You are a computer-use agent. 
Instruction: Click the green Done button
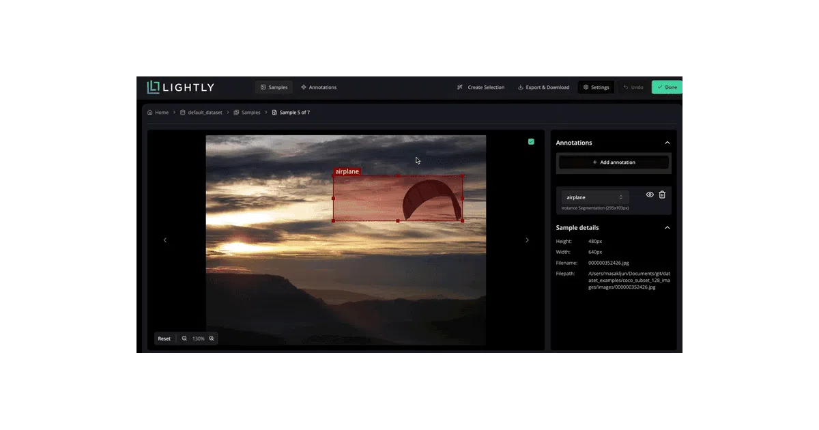click(667, 87)
